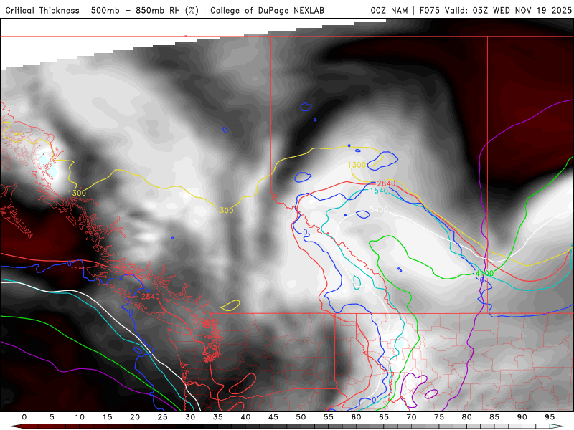Viewport: 574px width, 430px height.
Task: Click colorbar tick label "40"
Action: point(245,417)
